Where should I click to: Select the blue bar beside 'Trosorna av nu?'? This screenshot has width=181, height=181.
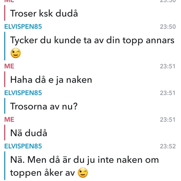(x=5, y=106)
